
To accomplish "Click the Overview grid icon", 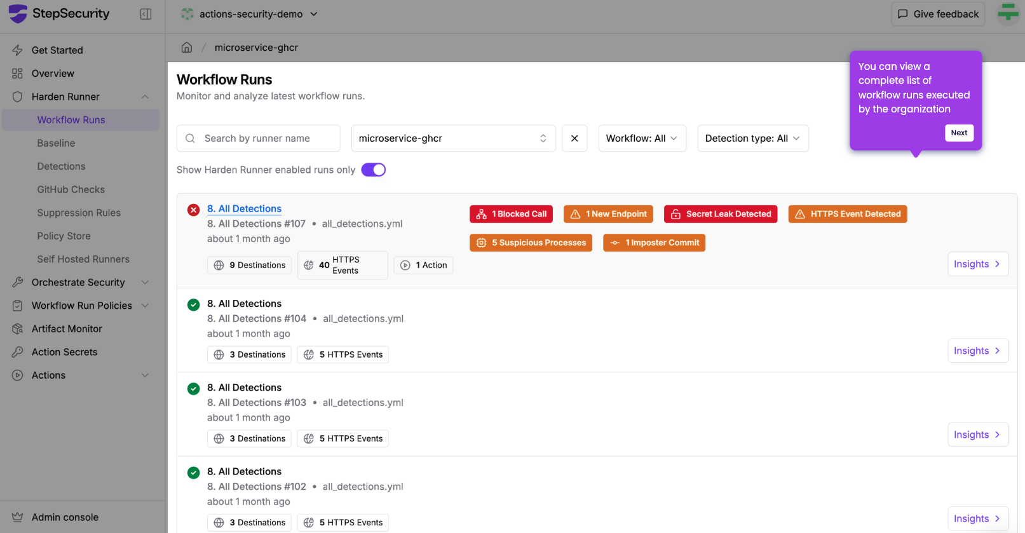I will pos(18,74).
